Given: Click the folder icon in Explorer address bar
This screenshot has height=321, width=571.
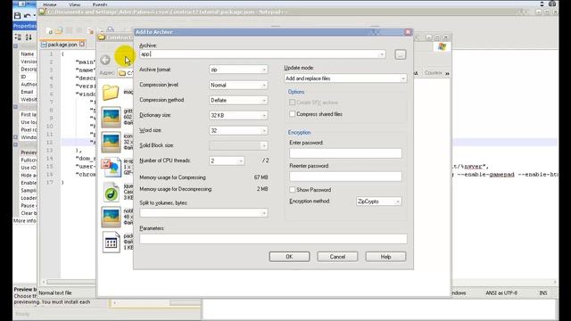Looking at the screenshot, I should (122, 73).
